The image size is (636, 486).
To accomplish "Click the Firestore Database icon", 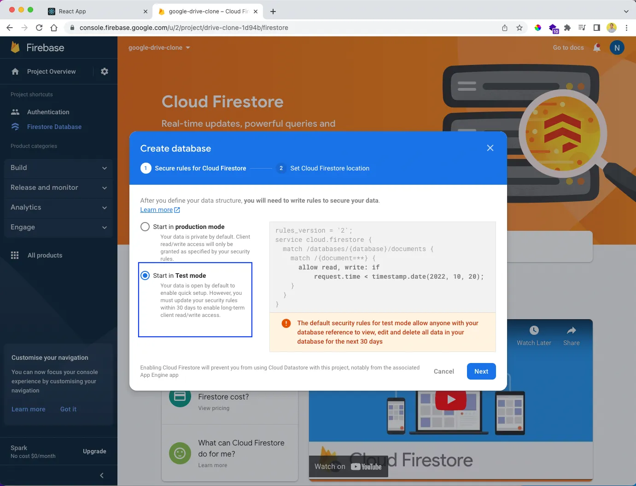I will [15, 127].
